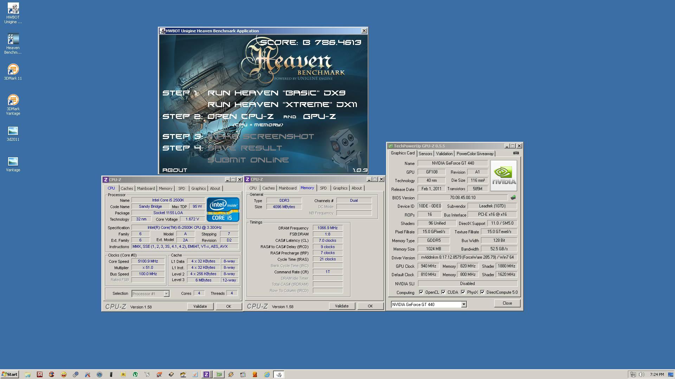The image size is (675, 379).
Task: Click the NVIDIA logo in GPU-Z
Action: [504, 175]
